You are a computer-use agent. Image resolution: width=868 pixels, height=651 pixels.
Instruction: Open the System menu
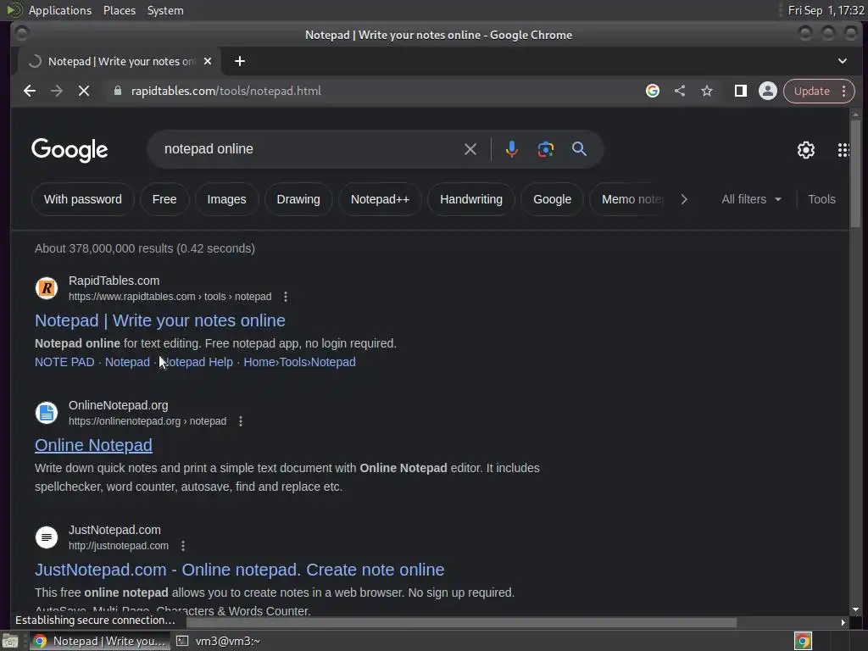tap(165, 10)
